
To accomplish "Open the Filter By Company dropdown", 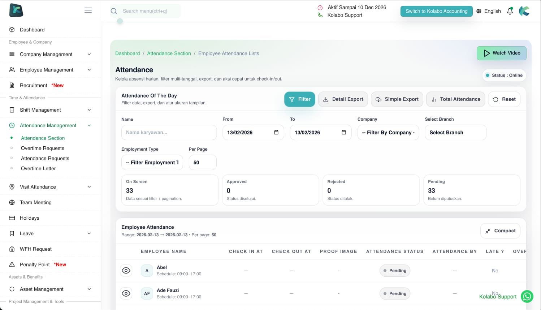I will (388, 133).
